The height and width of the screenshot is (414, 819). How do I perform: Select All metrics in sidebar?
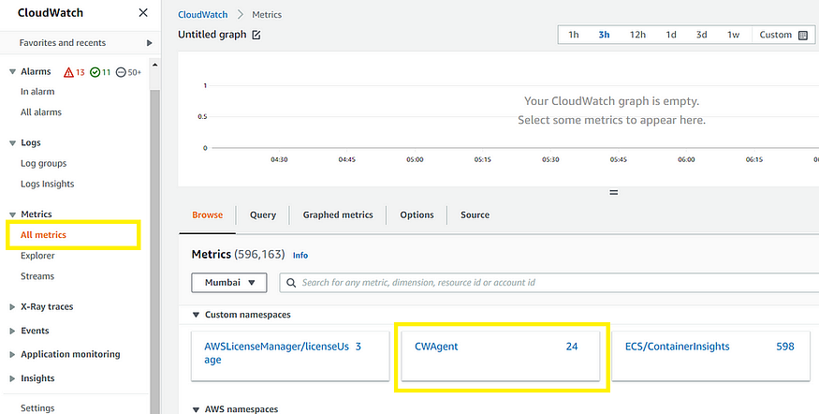tap(43, 235)
